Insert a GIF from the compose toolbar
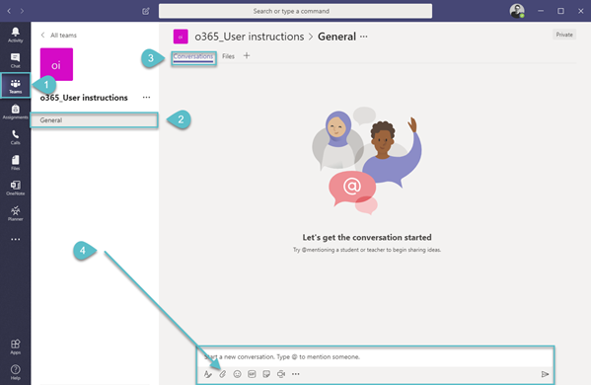591x385 pixels. pyautogui.click(x=252, y=374)
